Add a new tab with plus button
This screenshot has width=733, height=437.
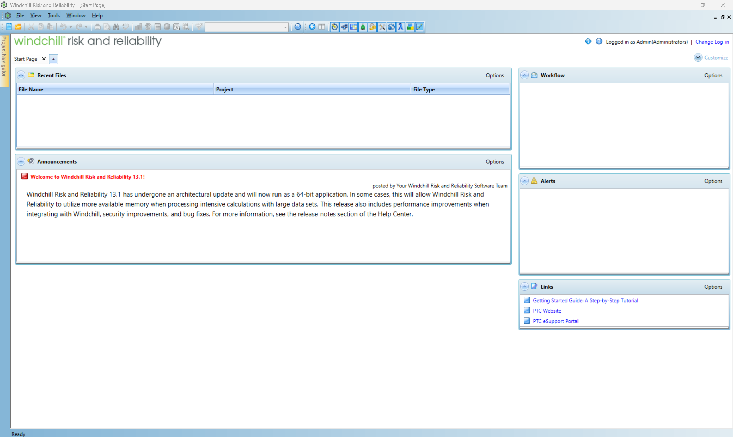tap(53, 59)
